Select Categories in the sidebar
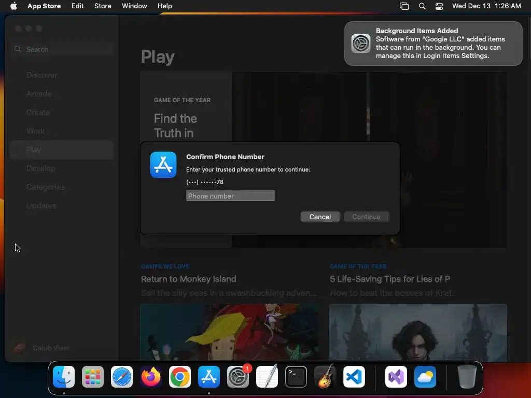 click(62, 187)
